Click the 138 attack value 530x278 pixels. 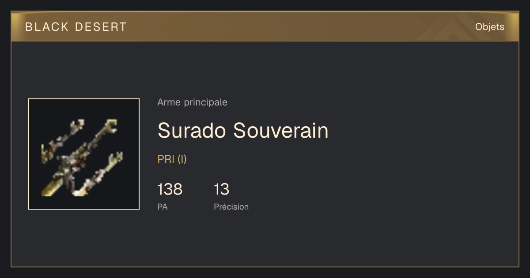[170, 189]
